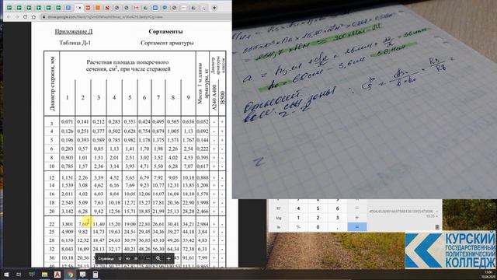
Task: Click the calculator 10^x function
Action: [x=279, y=208]
